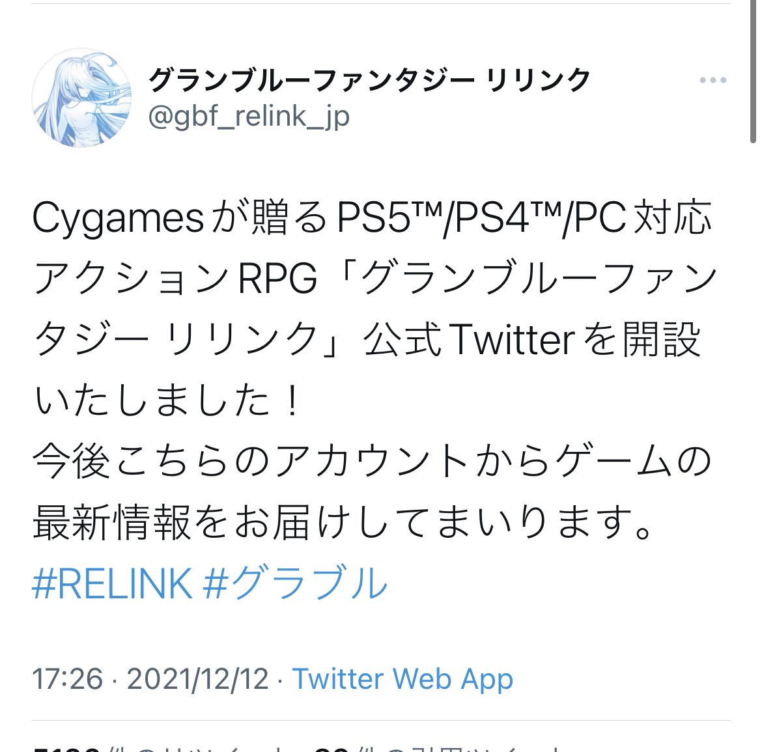Click the PS5™/PS4™/PC text in the tweet
Screen dimensions: 762x752
tap(481, 219)
